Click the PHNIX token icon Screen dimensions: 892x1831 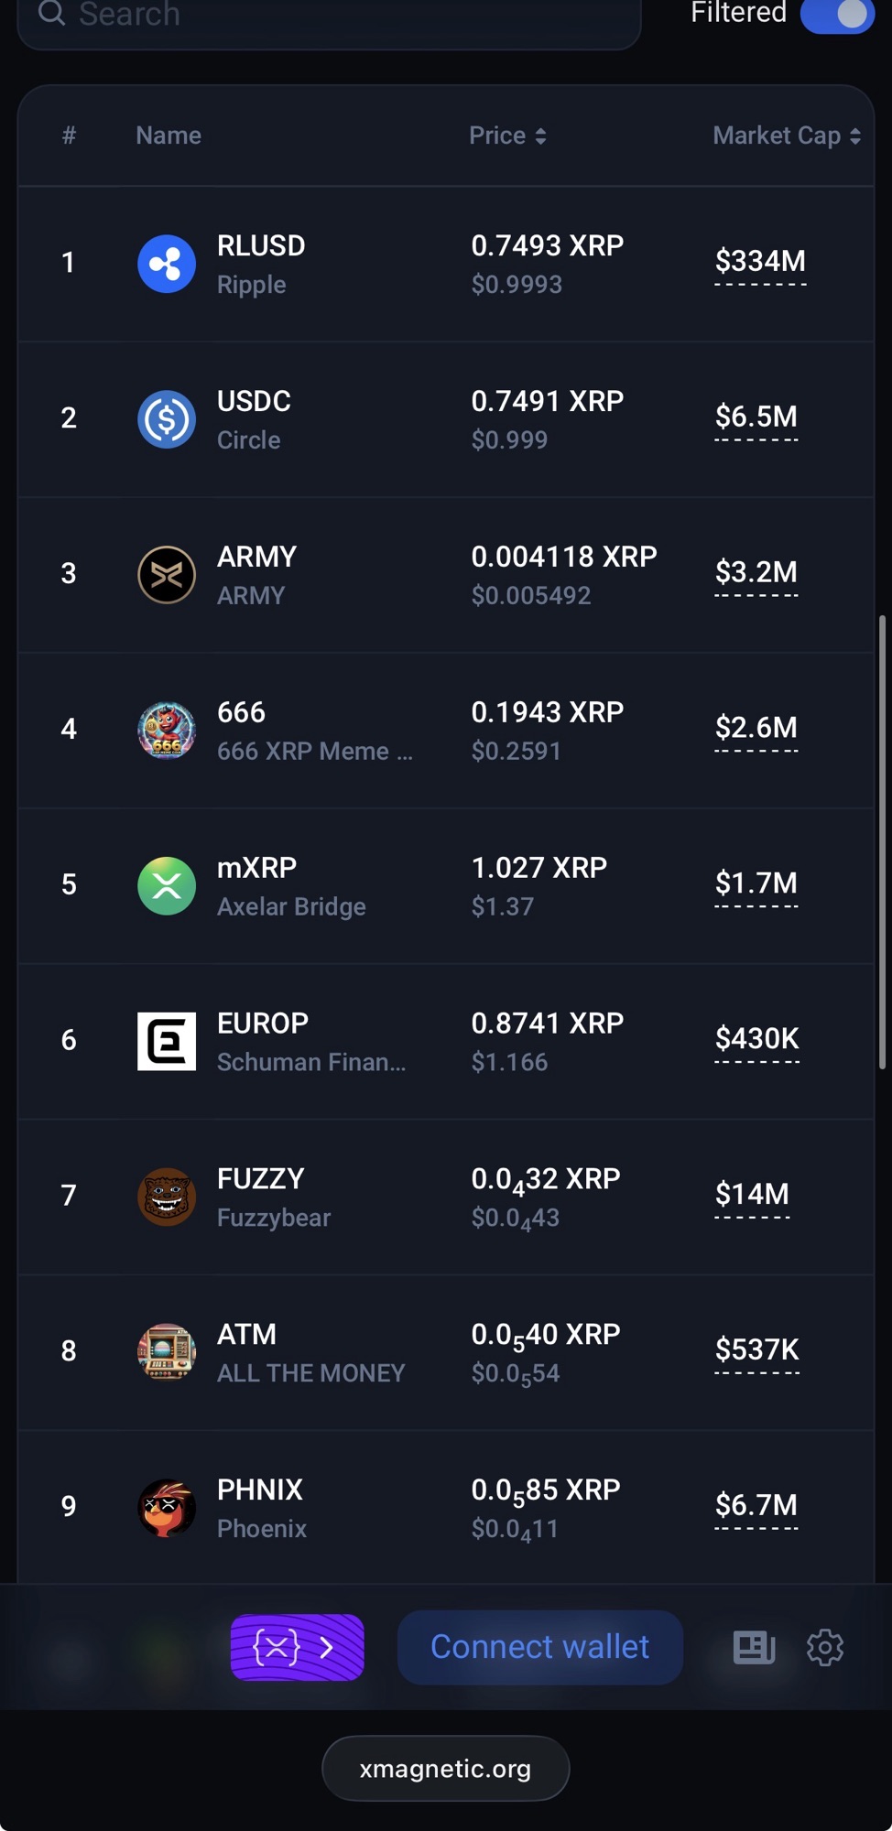coord(166,1508)
